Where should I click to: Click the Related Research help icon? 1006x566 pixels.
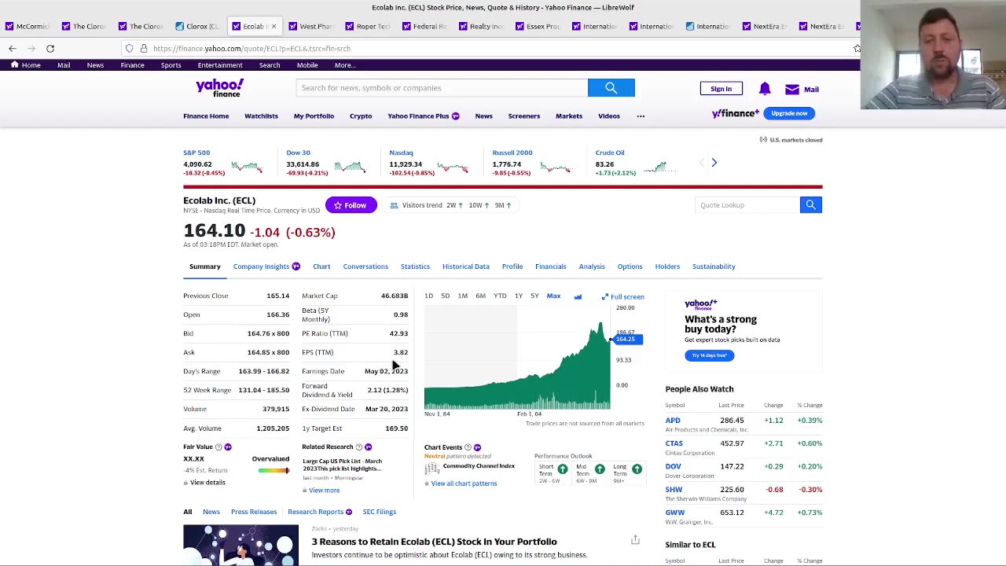point(359,447)
